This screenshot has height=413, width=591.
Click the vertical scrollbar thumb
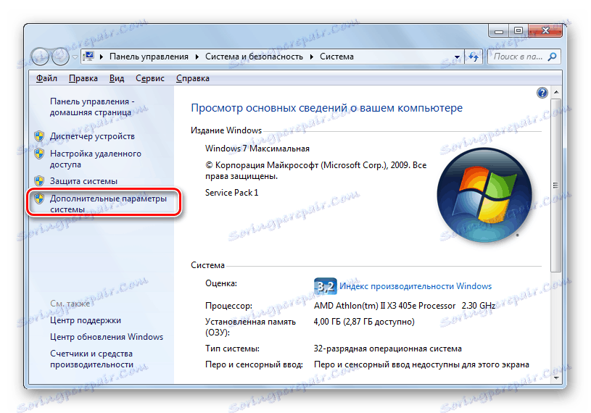pyautogui.click(x=556, y=185)
